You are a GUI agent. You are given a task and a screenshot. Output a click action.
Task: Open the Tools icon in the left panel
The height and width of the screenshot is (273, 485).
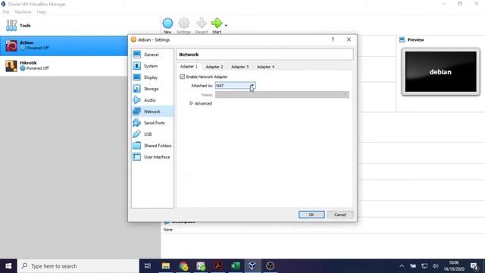pyautogui.click(x=11, y=25)
